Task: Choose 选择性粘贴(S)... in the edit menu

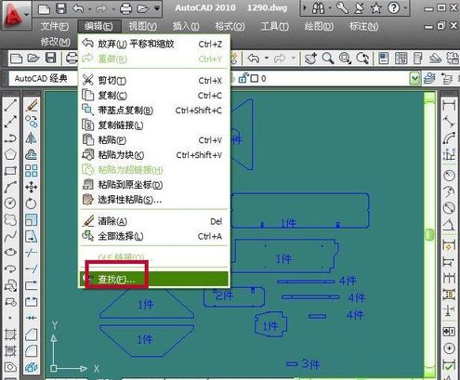Action: tap(154, 200)
